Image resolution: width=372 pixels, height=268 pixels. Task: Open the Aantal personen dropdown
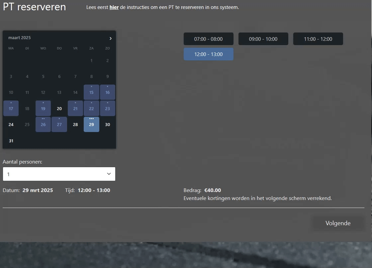pyautogui.click(x=59, y=174)
